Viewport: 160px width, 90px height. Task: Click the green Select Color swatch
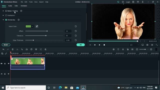28,26
